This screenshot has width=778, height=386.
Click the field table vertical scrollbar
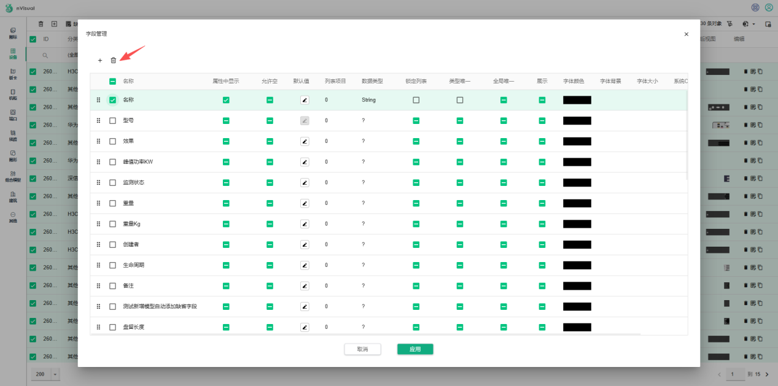[x=687, y=134]
